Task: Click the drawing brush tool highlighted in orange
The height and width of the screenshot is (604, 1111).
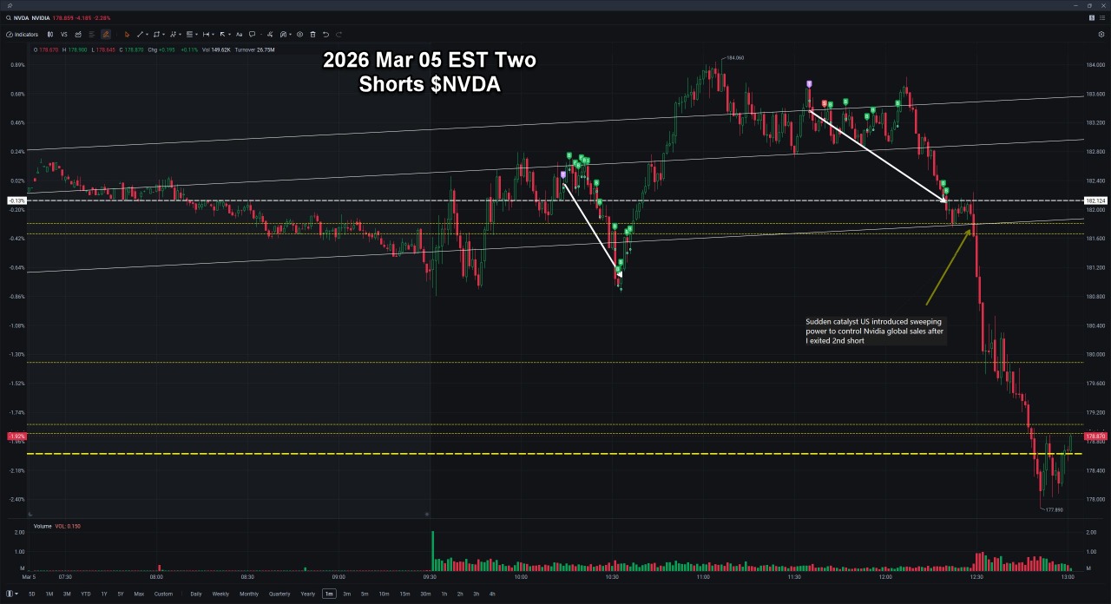Action: pos(106,35)
